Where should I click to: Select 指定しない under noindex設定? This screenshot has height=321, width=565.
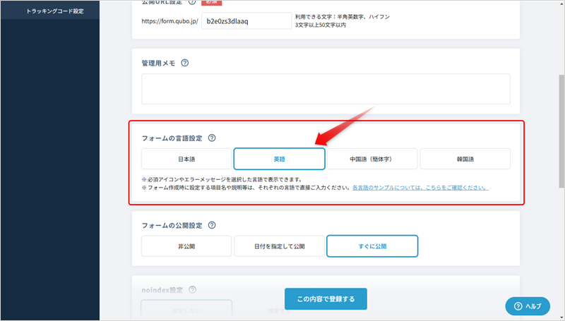pyautogui.click(x=186, y=309)
